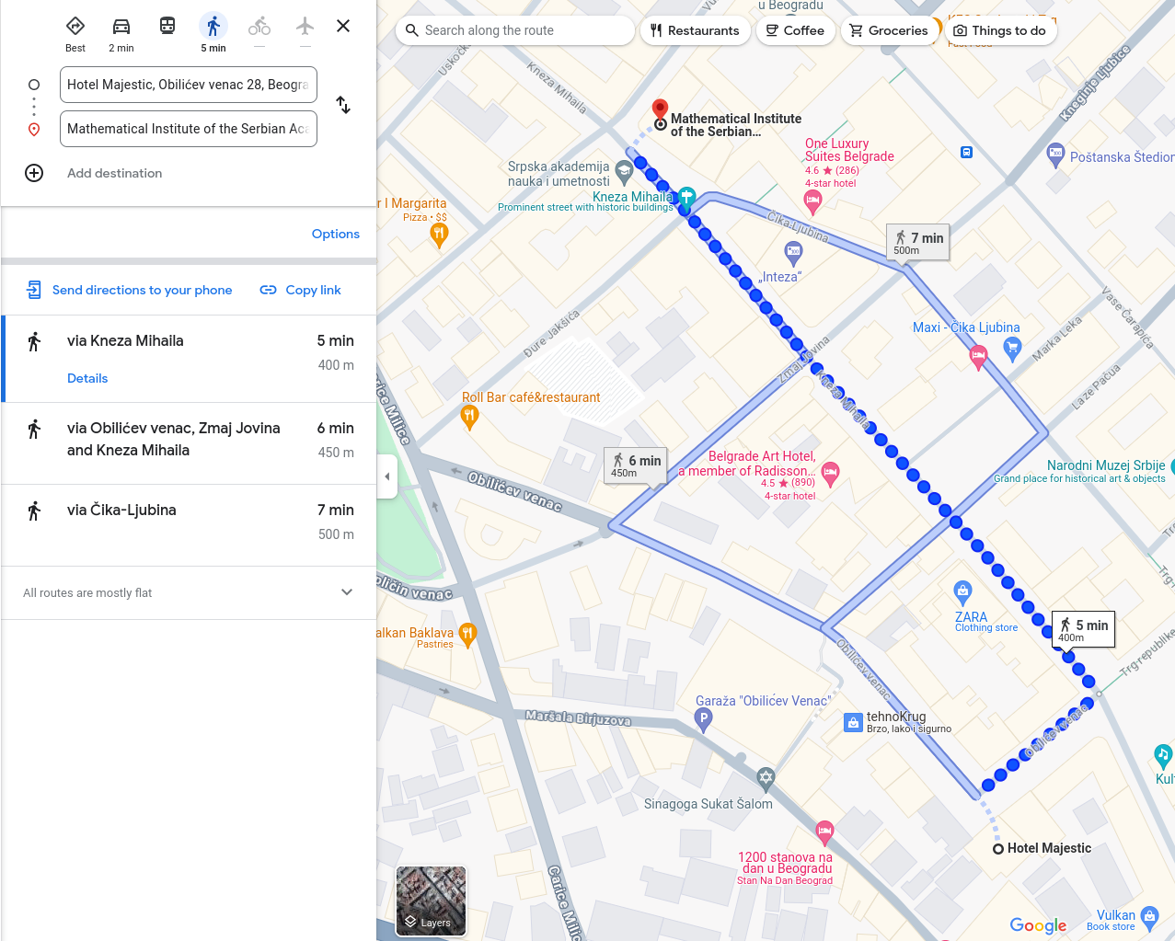
Task: Collapse the side panel arrow
Action: [x=387, y=476]
